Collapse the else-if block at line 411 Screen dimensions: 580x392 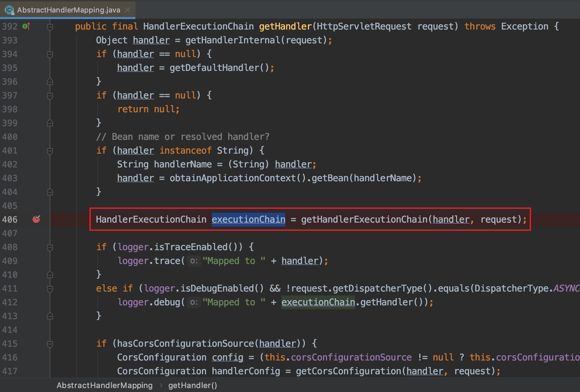50,289
